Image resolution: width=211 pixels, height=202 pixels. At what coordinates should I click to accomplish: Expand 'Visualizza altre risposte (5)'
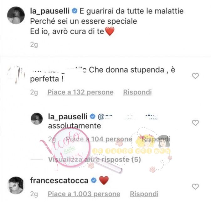pyautogui.click(x=95, y=160)
